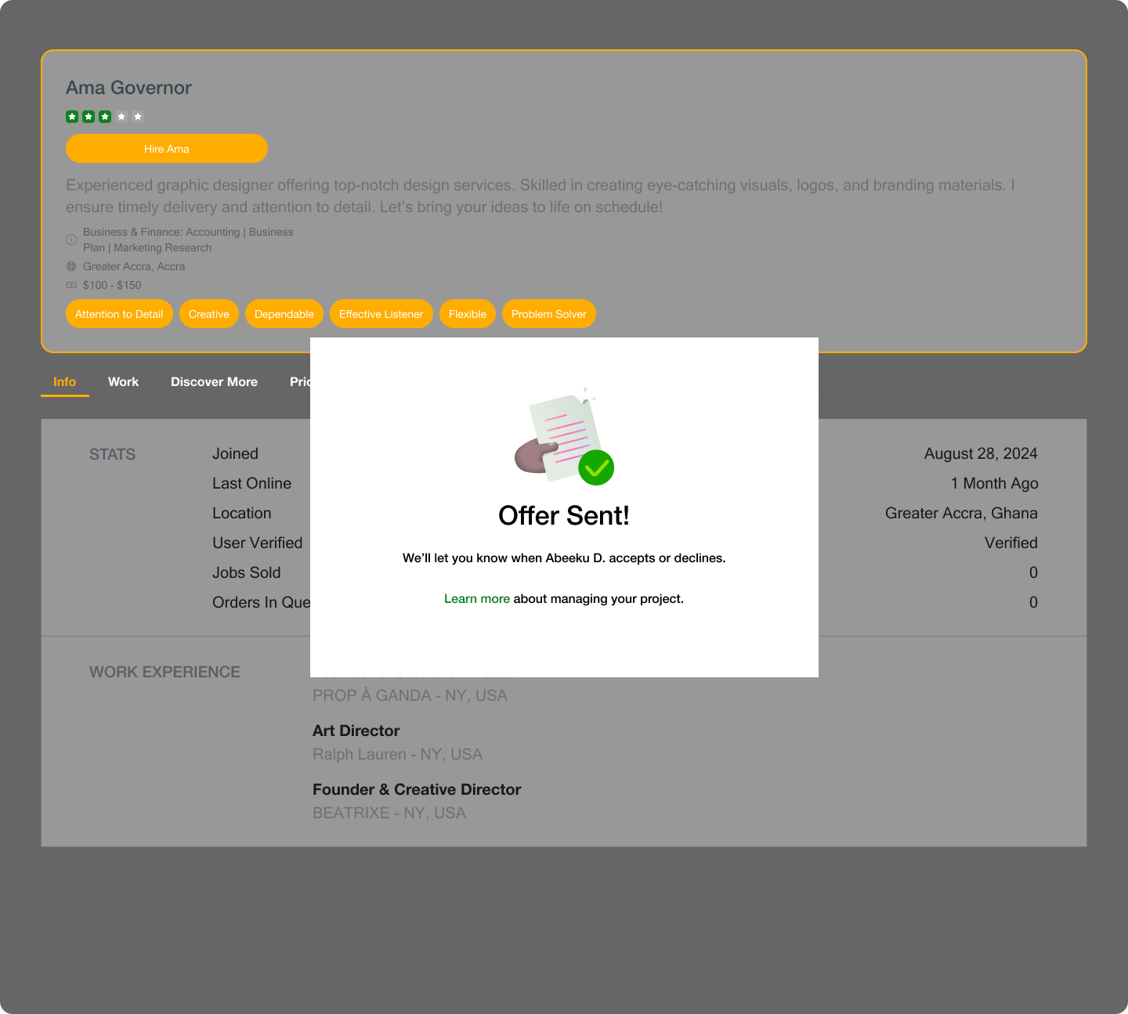Click the Joined stat label

pos(235,454)
